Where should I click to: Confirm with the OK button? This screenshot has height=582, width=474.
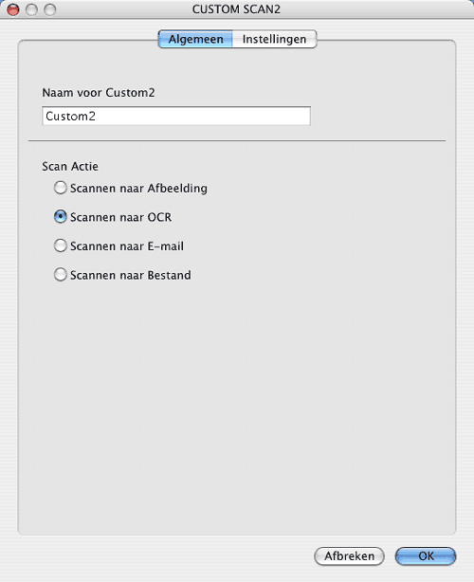[426, 556]
